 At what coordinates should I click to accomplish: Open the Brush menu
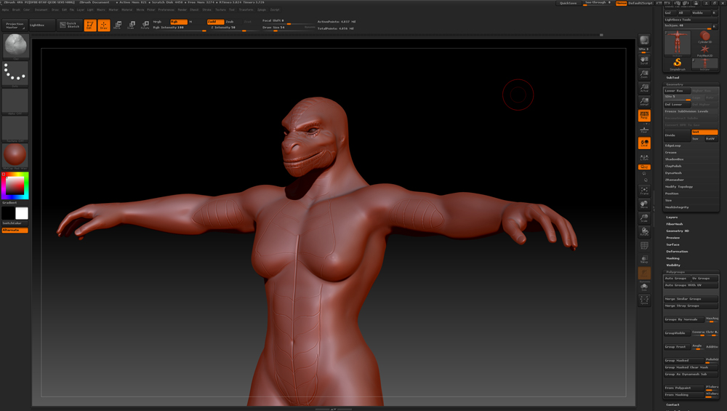point(16,10)
